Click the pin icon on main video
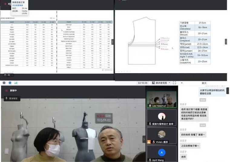The image size is (230, 162). click(x=6, y=99)
